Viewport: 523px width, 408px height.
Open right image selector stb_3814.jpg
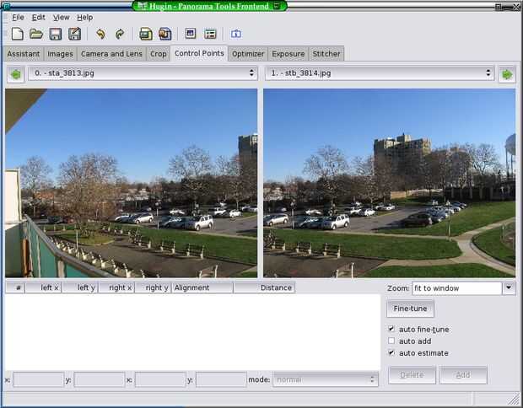click(x=380, y=73)
